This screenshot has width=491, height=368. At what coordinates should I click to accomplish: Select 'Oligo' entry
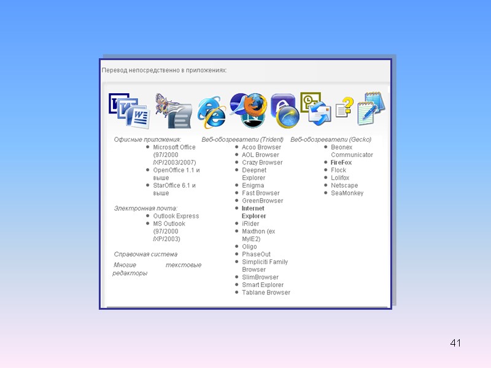pyautogui.click(x=249, y=247)
